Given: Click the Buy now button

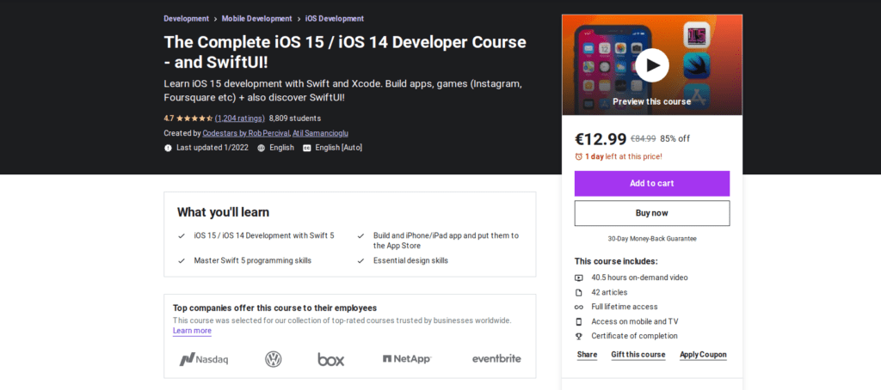Looking at the screenshot, I should coord(652,213).
